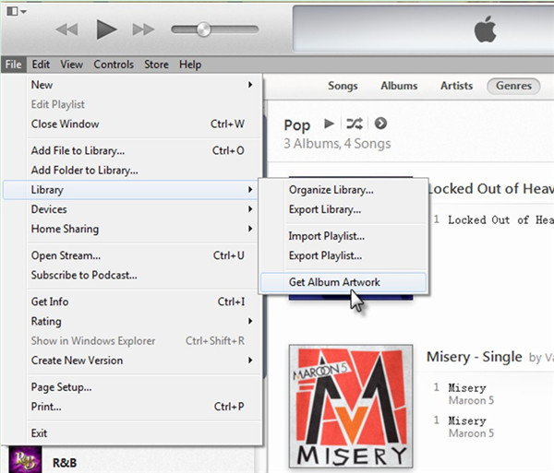Viewport: 554px width, 473px height.
Task: Select Export Library in submenu
Action: pos(343,209)
